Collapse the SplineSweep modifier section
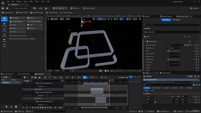Viewport: 201px width, 113px height. pyautogui.click(x=145, y=41)
